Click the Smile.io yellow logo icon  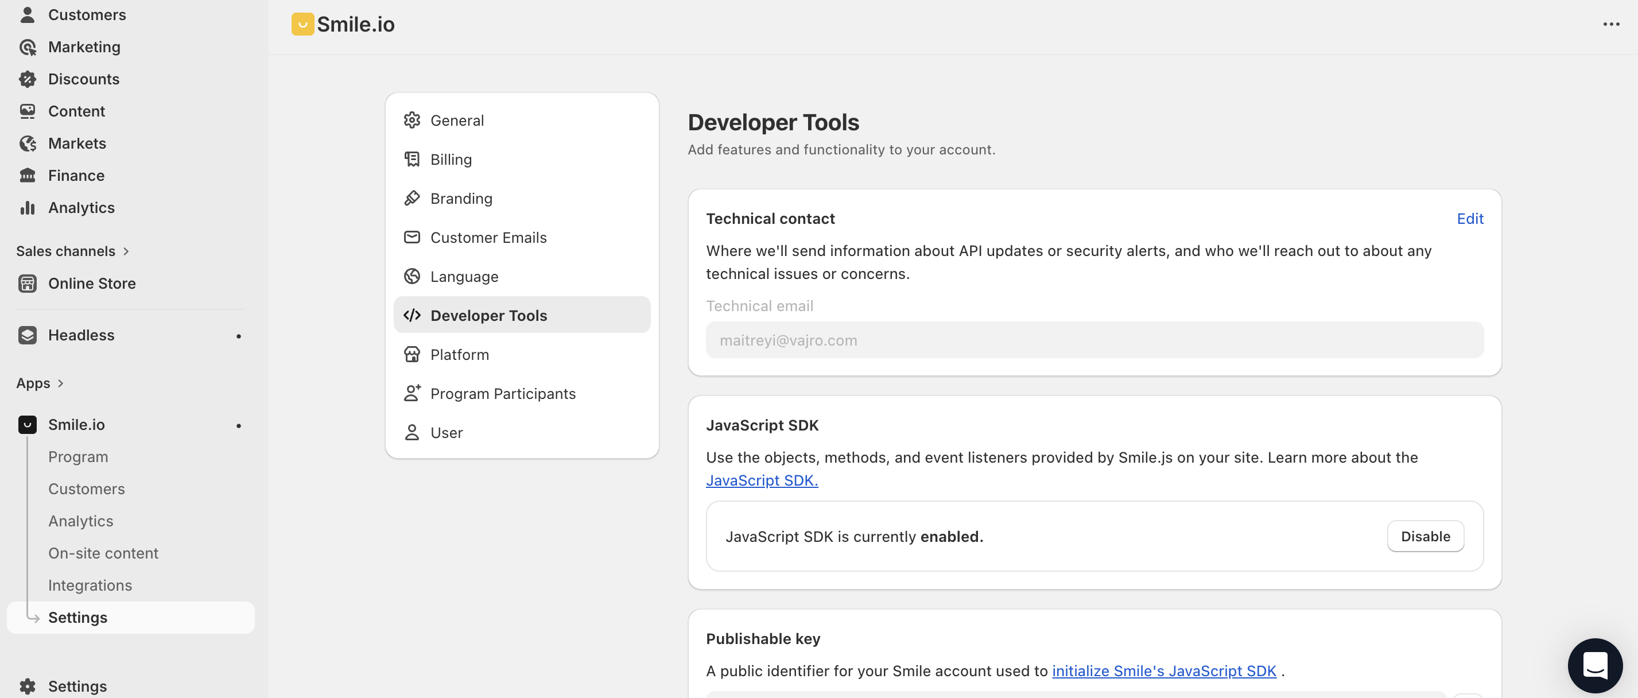tap(302, 24)
